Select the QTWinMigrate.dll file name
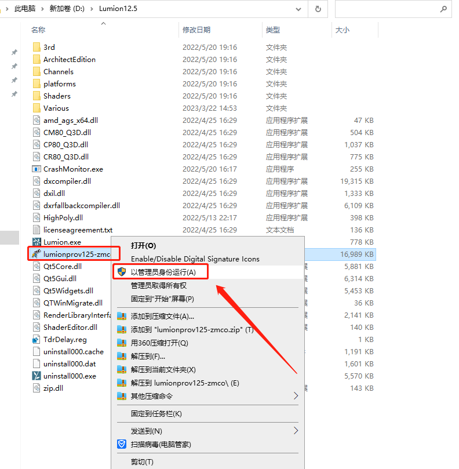Screen dimensions: 459x469 click(73, 303)
